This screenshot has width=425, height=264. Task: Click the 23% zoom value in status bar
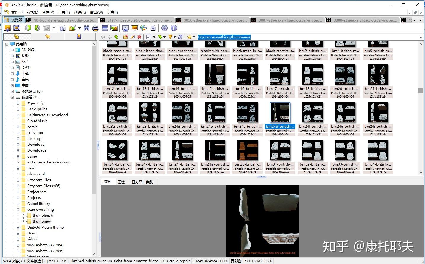click(x=268, y=261)
